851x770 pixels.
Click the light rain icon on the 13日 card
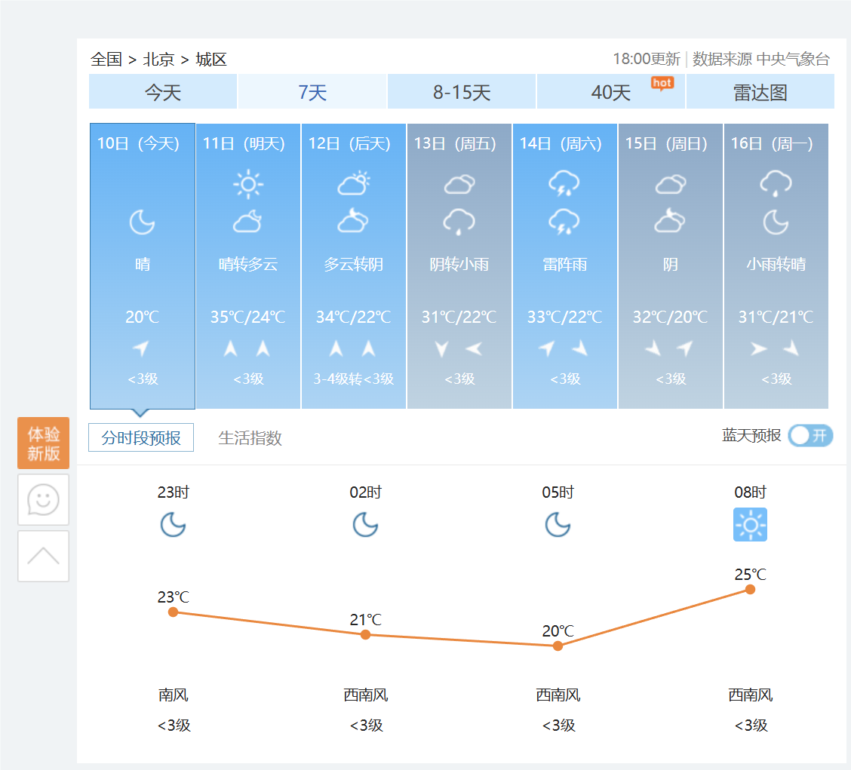pyautogui.click(x=459, y=222)
